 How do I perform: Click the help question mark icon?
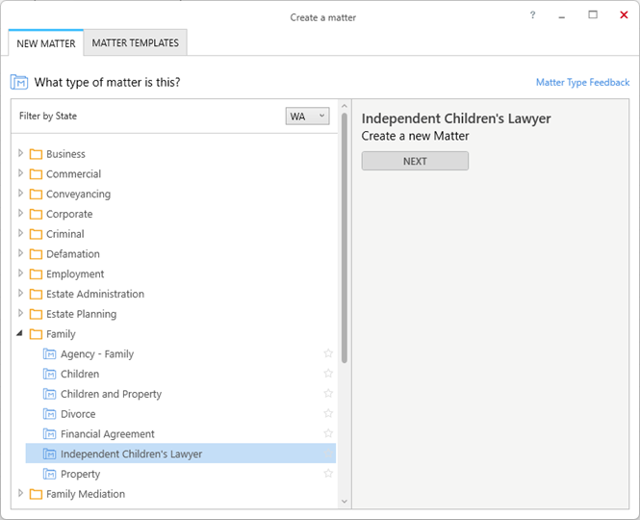533,15
